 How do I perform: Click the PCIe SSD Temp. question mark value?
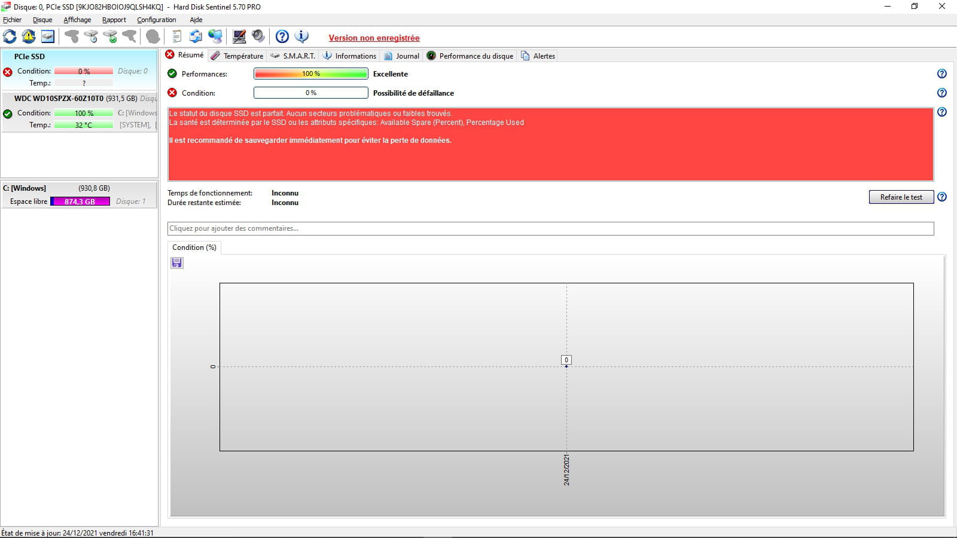pos(84,83)
